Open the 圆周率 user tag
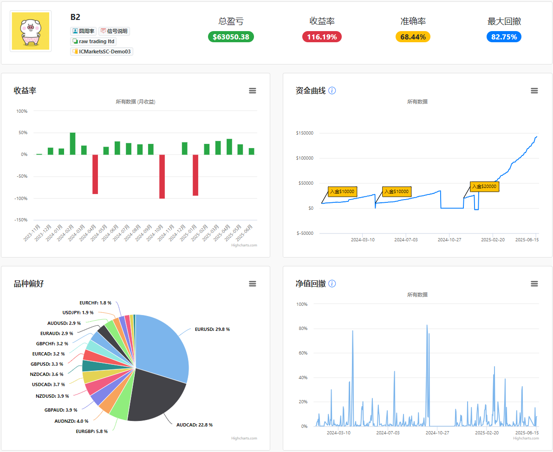Viewport: 553px width, 452px height. pyautogui.click(x=83, y=31)
